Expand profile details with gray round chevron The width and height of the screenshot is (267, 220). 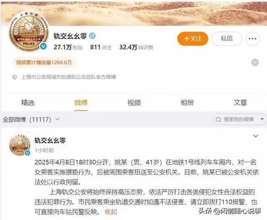255,62
